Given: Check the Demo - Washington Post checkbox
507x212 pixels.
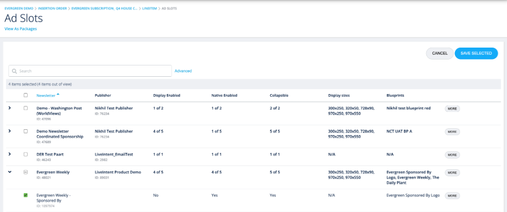Looking at the screenshot, I should [x=25, y=108].
